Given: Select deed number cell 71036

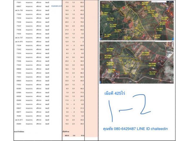Looking at the screenshot, I should pos(19,30).
